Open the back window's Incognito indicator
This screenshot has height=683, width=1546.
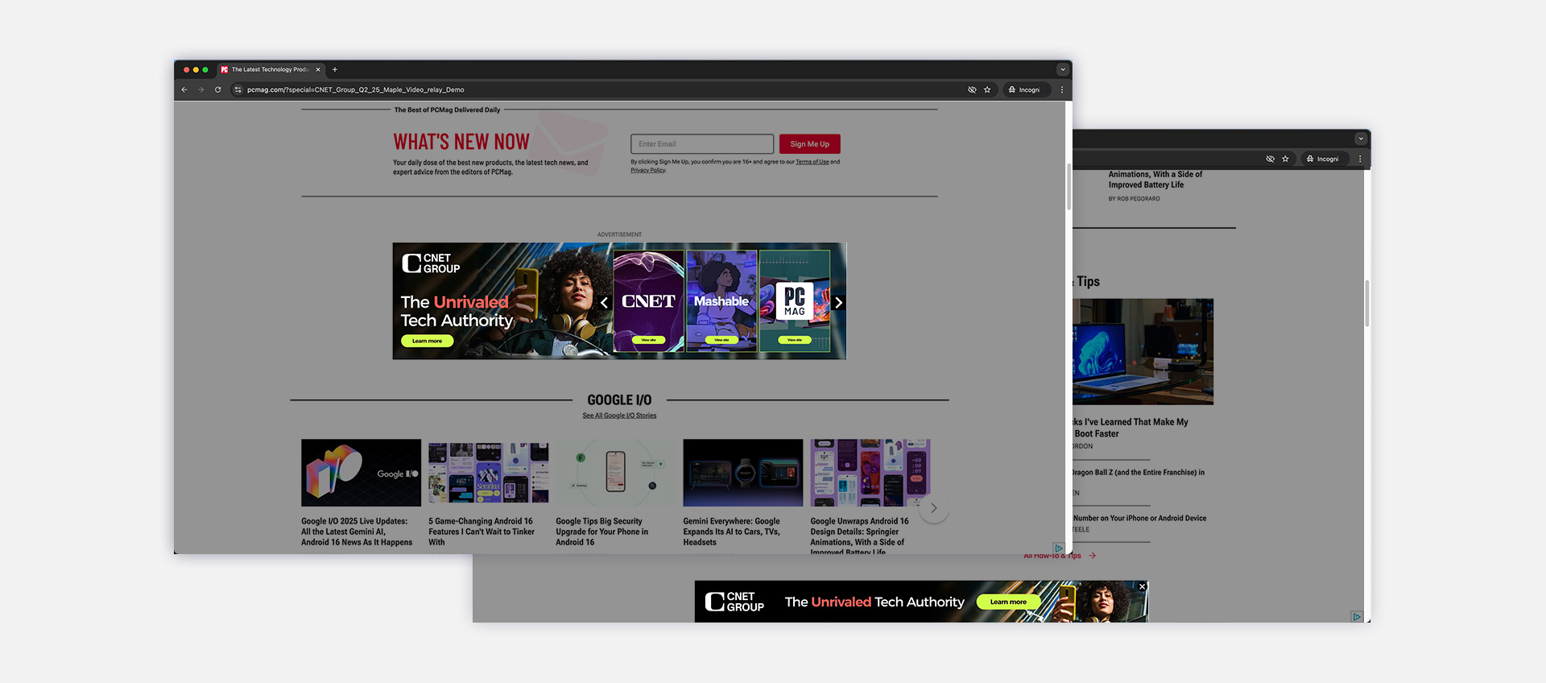(1324, 159)
